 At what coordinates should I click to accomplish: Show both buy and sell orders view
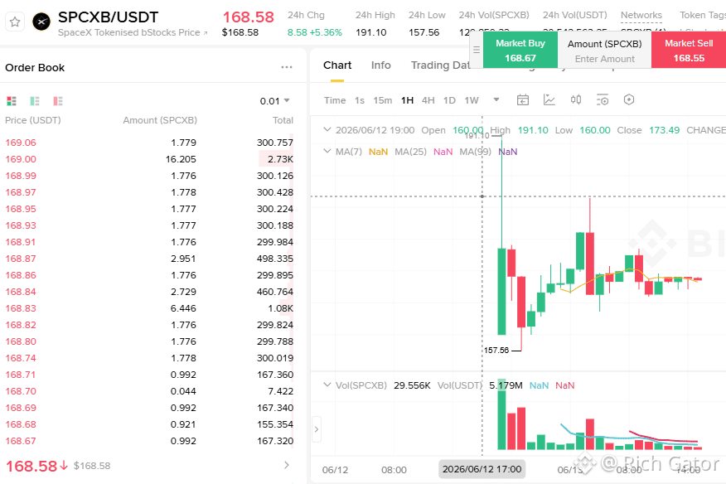(12, 101)
